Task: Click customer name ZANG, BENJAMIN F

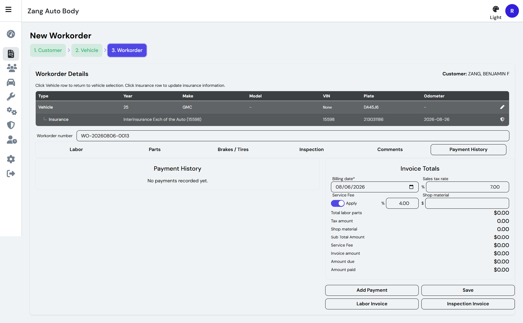Action: [489, 74]
